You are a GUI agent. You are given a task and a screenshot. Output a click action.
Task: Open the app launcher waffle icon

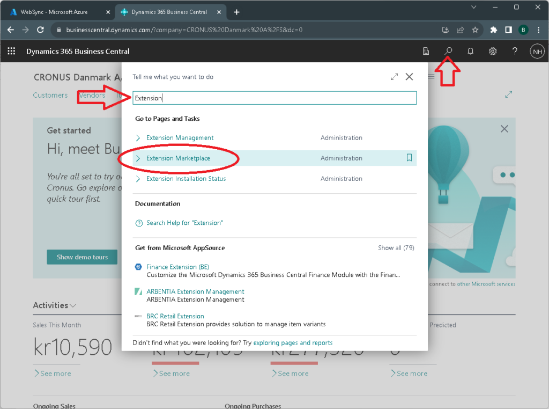coord(11,52)
